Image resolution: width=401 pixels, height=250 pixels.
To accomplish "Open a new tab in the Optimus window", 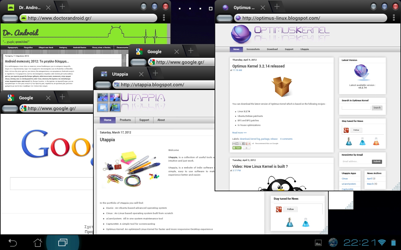I will tap(277, 7).
